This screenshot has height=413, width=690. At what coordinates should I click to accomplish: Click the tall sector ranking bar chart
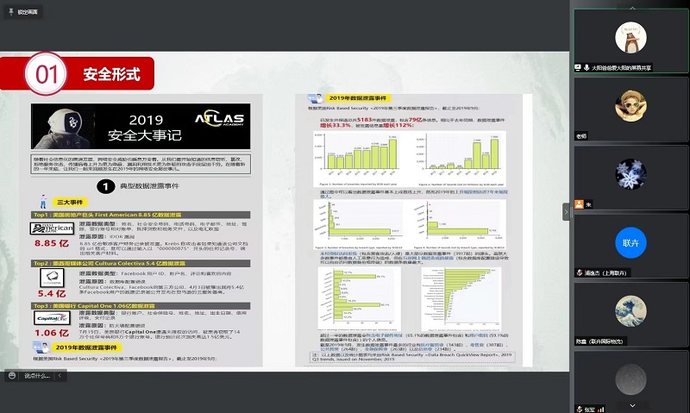pos(461,299)
